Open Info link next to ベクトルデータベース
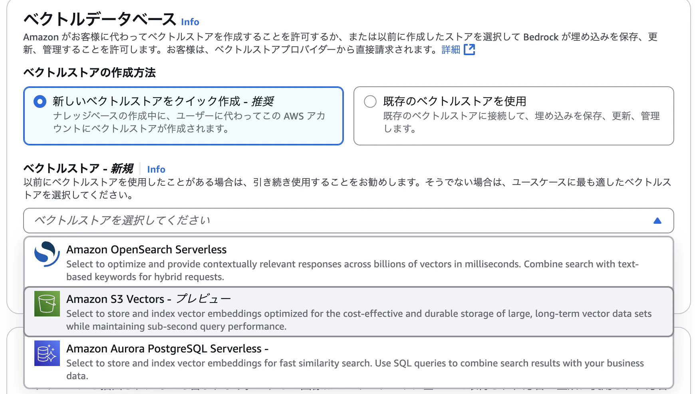 point(190,22)
